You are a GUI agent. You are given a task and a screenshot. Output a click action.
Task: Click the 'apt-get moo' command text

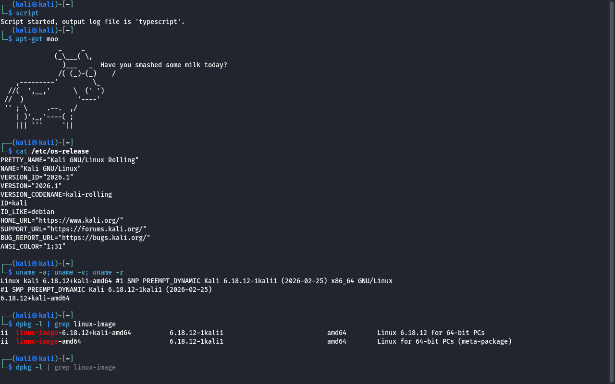[37, 39]
